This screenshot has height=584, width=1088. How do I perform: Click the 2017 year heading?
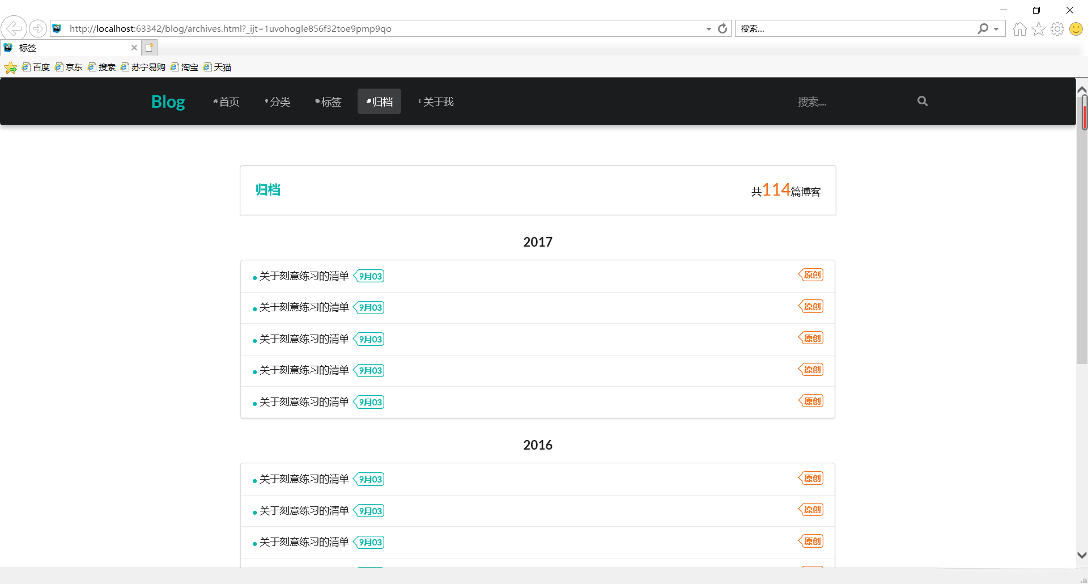pos(538,242)
